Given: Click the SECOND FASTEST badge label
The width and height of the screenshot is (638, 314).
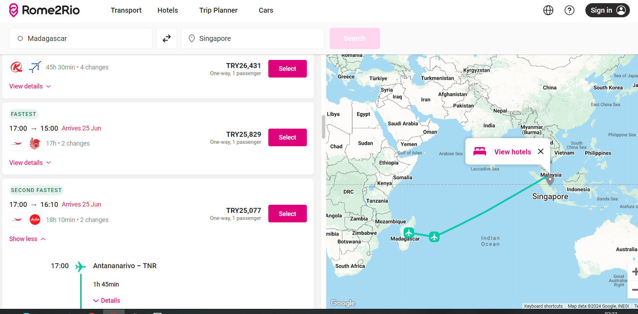Looking at the screenshot, I should [x=36, y=190].
